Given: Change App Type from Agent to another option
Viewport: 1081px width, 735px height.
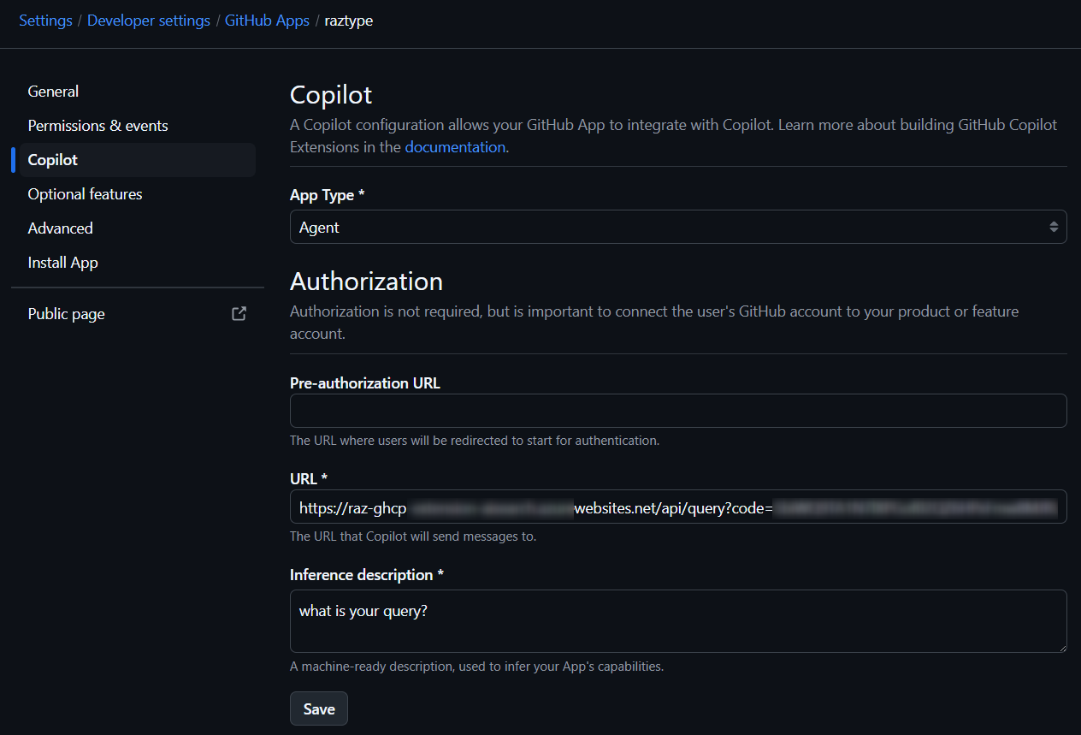Looking at the screenshot, I should coord(678,227).
